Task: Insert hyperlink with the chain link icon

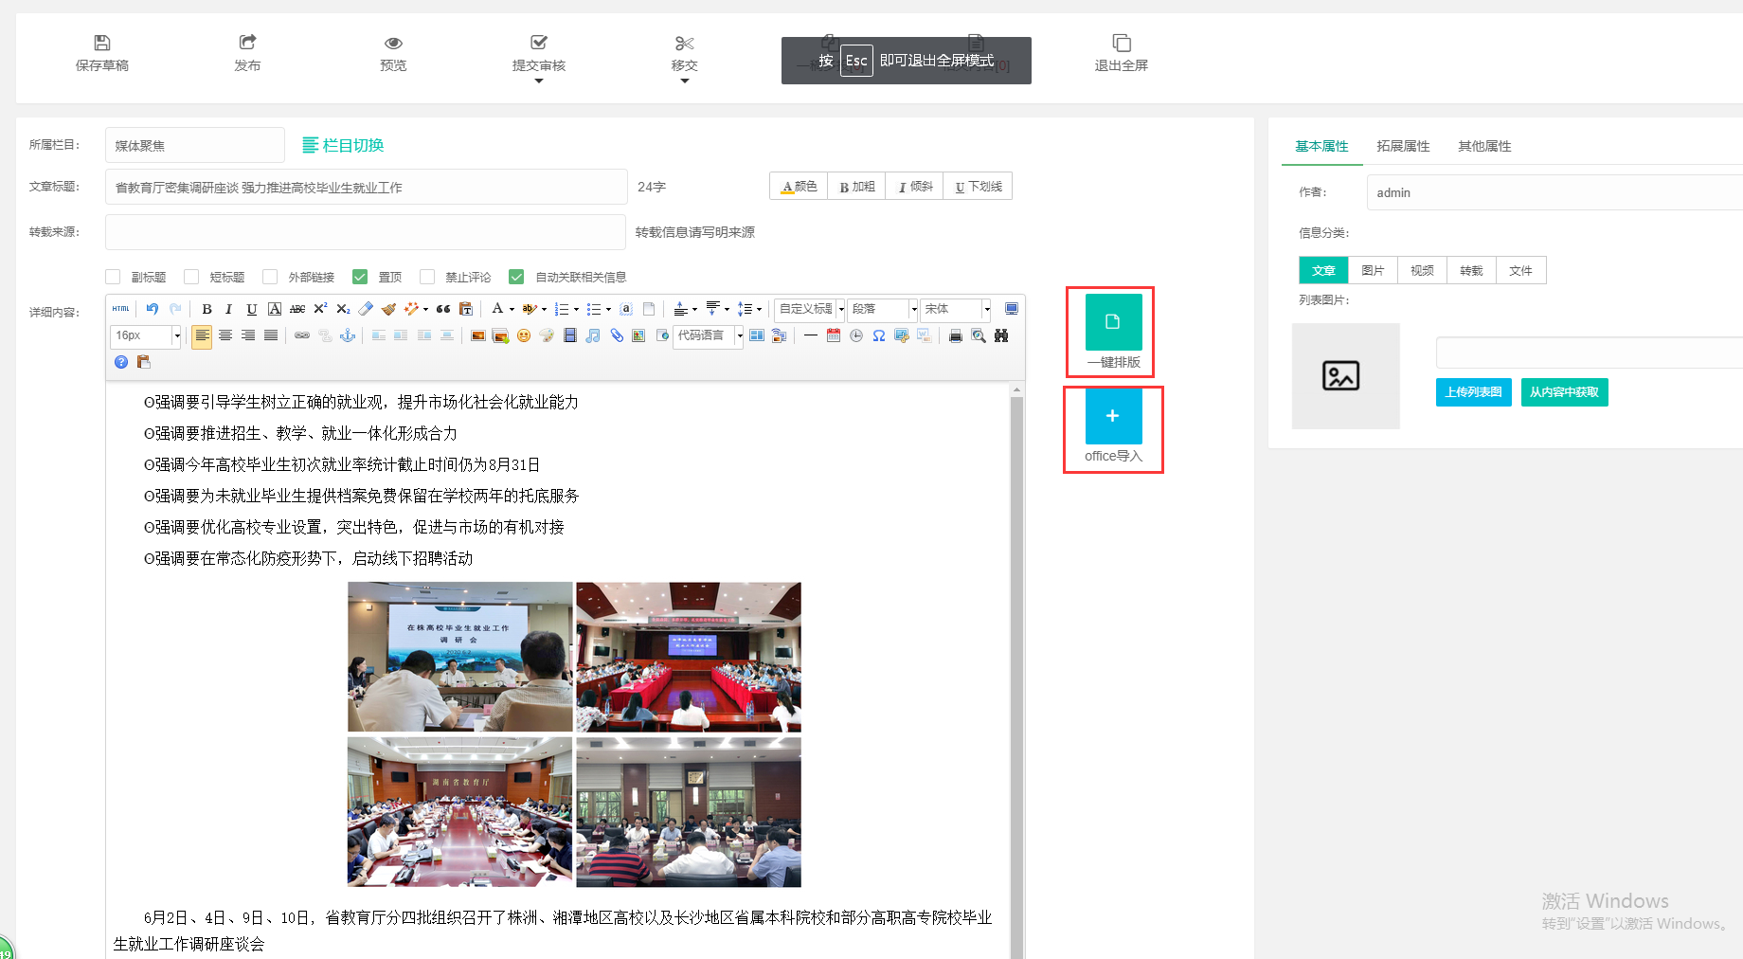Action: 302,335
